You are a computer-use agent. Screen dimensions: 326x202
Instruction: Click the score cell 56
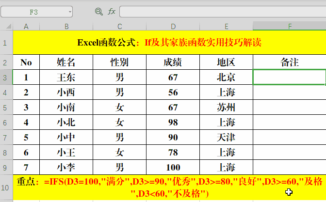click(173, 92)
